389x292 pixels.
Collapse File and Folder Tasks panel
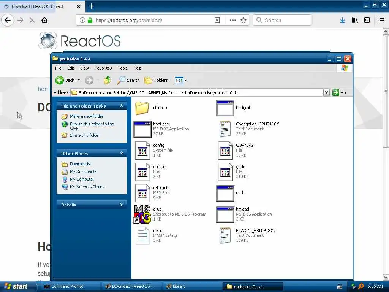pyautogui.click(x=121, y=106)
